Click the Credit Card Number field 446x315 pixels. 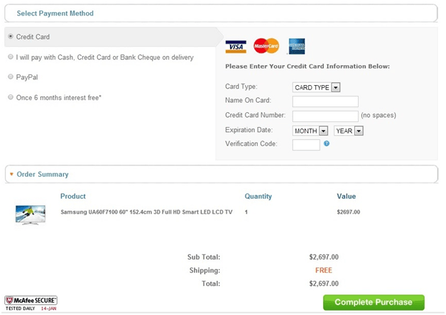(325, 116)
